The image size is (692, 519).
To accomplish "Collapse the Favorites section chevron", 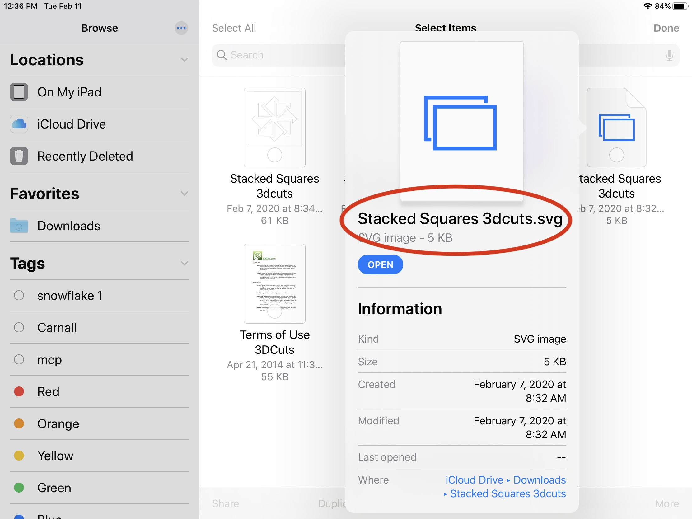I will [184, 194].
